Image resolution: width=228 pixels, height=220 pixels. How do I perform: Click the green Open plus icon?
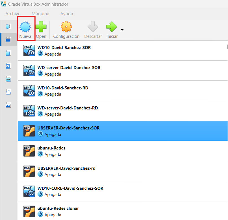click(41, 28)
